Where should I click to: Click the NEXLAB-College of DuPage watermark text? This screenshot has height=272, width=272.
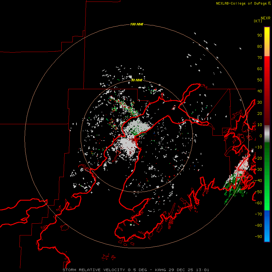(x=243, y=3)
